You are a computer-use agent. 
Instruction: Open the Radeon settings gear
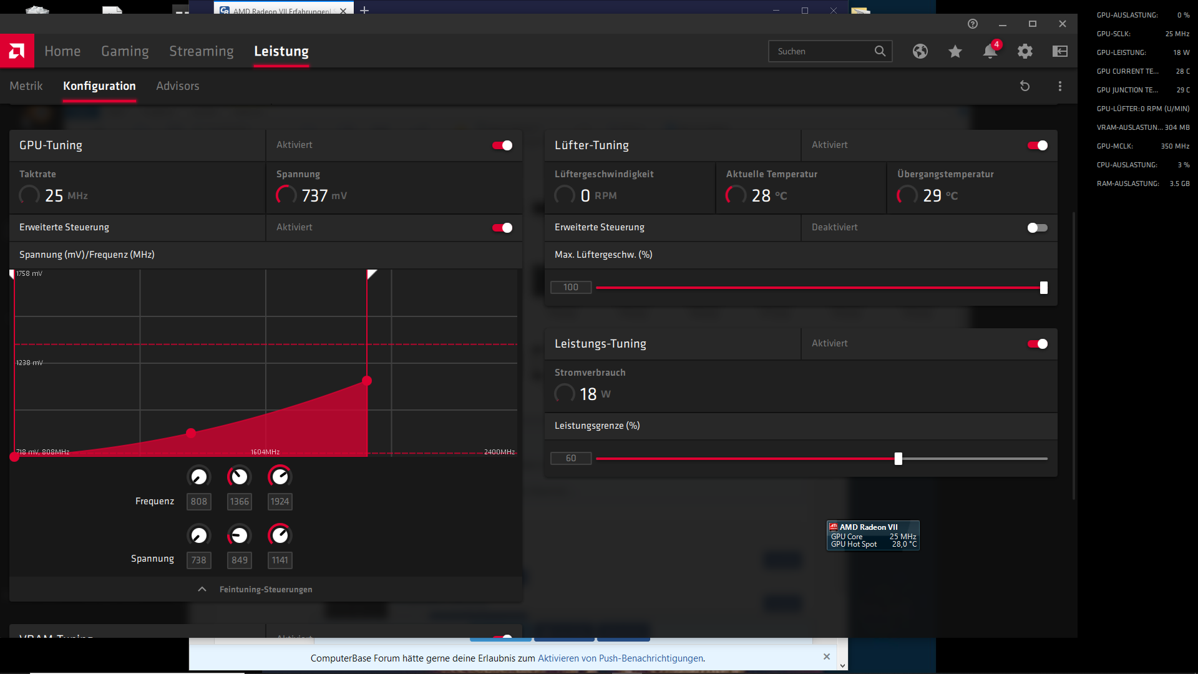tap(1025, 52)
